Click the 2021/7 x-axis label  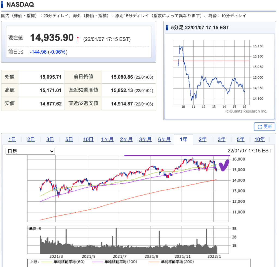[x=120, y=256]
